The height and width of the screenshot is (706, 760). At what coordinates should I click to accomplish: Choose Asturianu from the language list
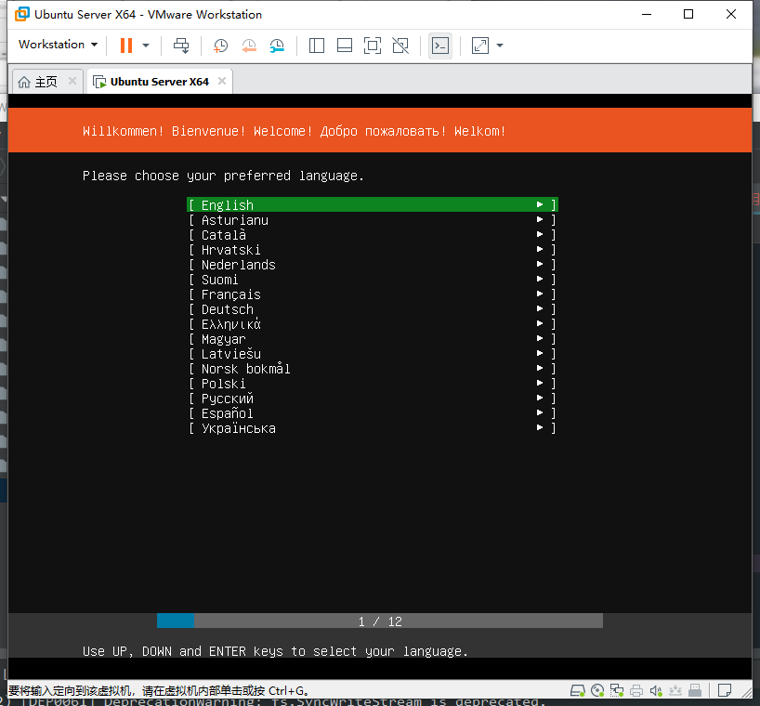click(x=373, y=220)
